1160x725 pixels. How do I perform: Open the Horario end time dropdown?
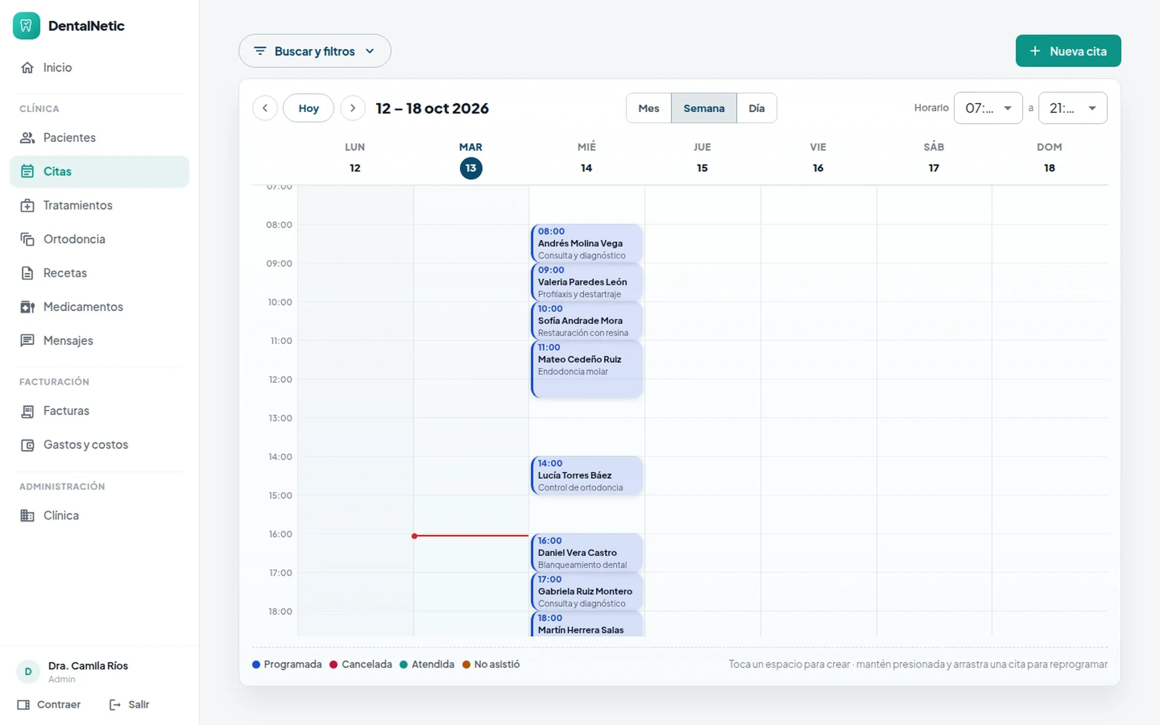[x=1073, y=108]
